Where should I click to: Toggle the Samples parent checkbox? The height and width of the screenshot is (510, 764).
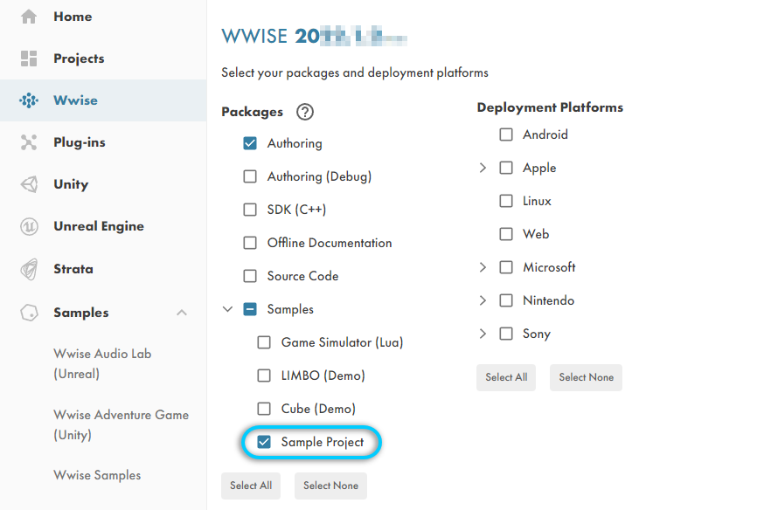coord(250,309)
